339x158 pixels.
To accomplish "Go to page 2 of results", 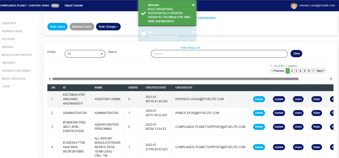I will coord(292,71).
